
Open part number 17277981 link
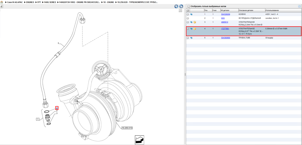click(225, 28)
